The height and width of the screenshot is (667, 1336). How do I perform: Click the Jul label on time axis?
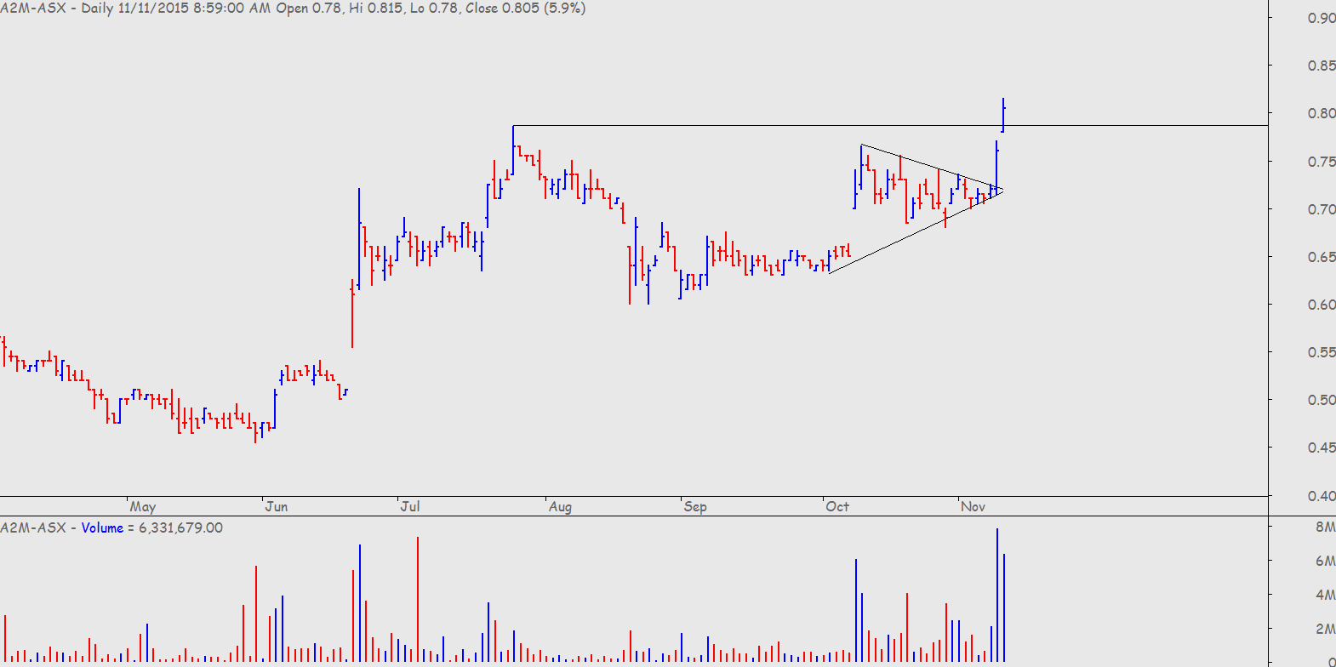[x=410, y=506]
